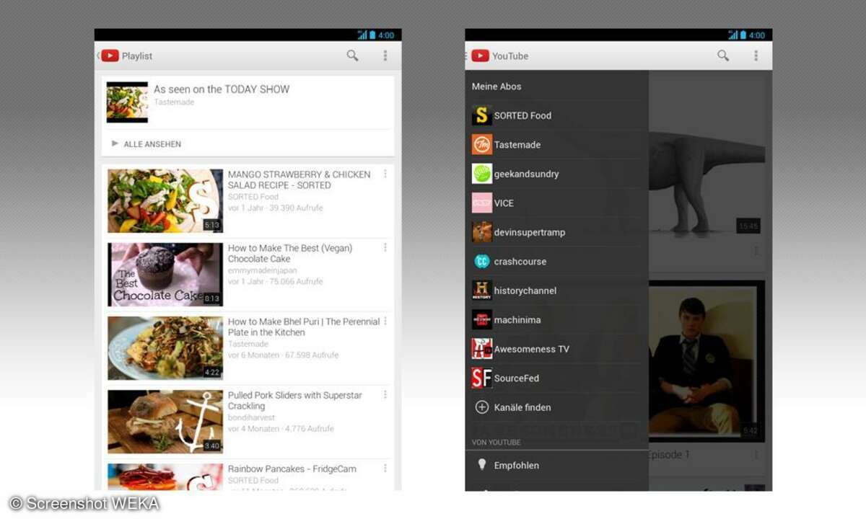
Task: Click the VICE channel icon
Action: click(x=482, y=203)
